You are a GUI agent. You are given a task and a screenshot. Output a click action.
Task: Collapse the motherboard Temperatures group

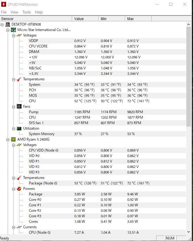pos(13,79)
